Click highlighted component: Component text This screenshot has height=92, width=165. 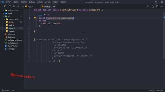(60, 18)
